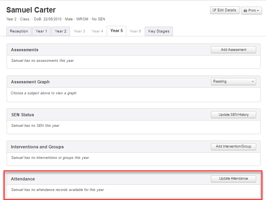Click the Assessment Graph heading

[x=30, y=82]
